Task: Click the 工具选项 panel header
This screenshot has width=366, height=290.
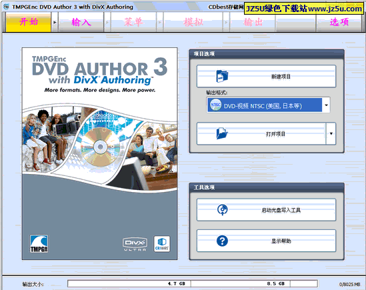Action: [x=266, y=187]
